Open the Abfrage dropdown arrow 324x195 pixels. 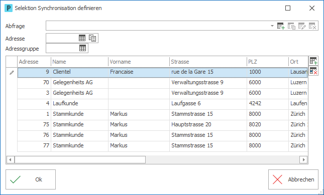pos(272,26)
